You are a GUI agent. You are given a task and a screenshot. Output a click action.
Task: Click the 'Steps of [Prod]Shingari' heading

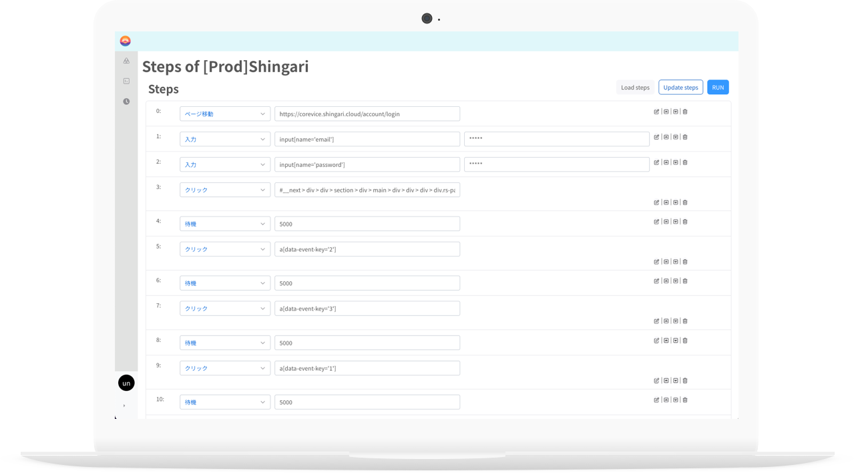226,67
